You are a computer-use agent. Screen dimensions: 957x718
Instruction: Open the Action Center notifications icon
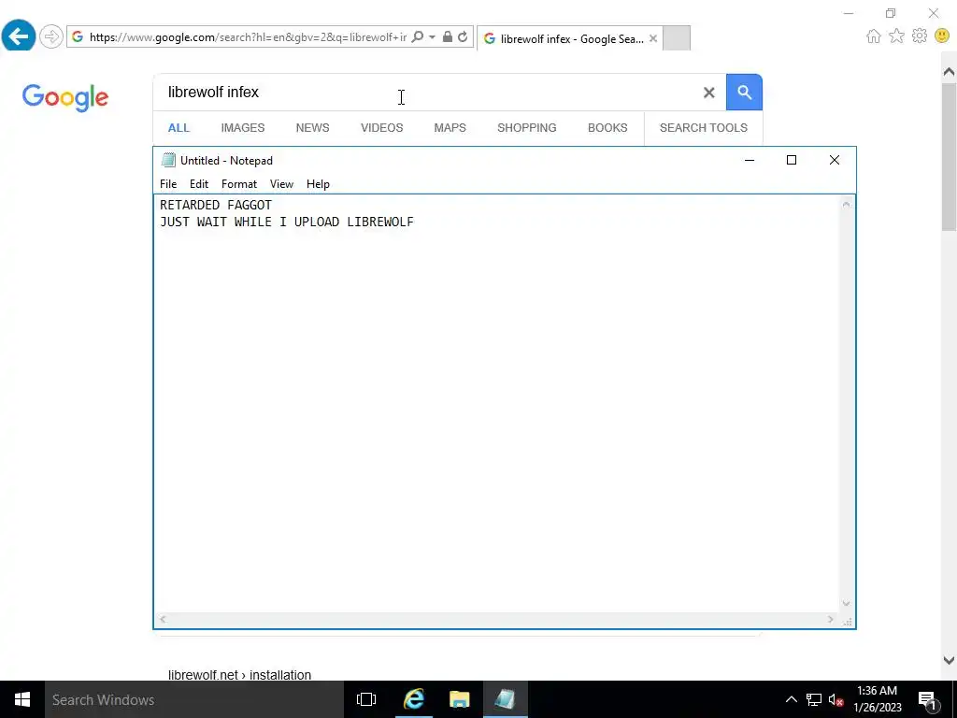(x=927, y=699)
